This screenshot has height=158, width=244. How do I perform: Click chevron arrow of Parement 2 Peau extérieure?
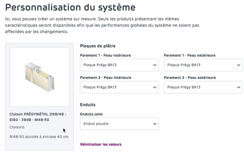click(x=238, y=87)
